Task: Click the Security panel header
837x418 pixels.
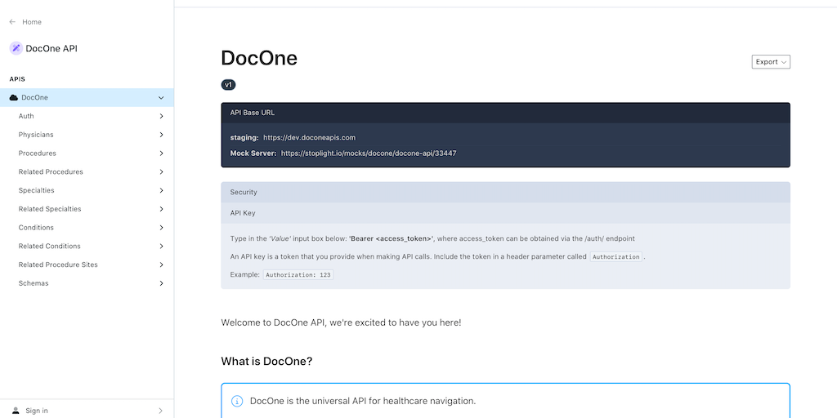Action: click(505, 192)
